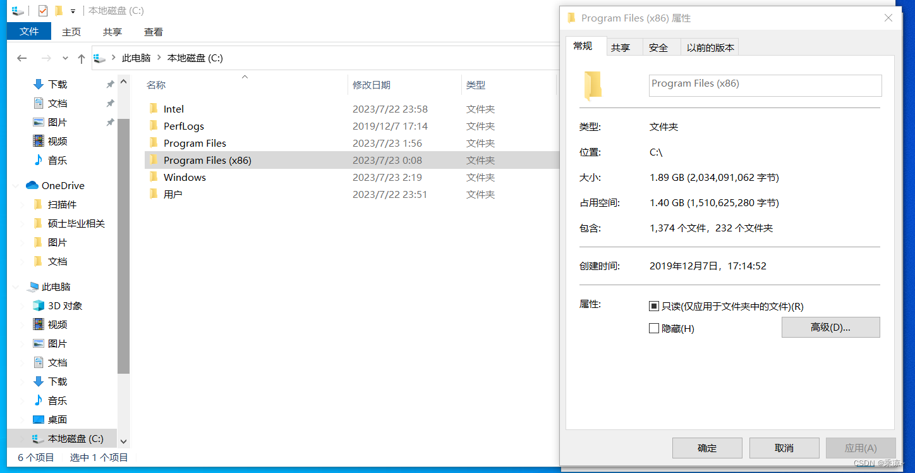Collapse the 此电脑 tree node

tap(16, 286)
